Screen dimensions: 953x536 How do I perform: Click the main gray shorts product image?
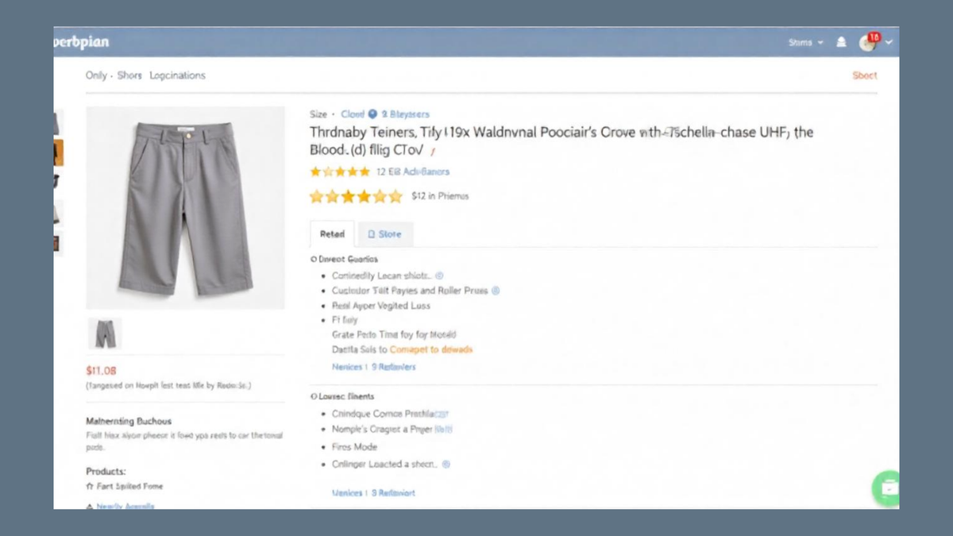tap(185, 208)
